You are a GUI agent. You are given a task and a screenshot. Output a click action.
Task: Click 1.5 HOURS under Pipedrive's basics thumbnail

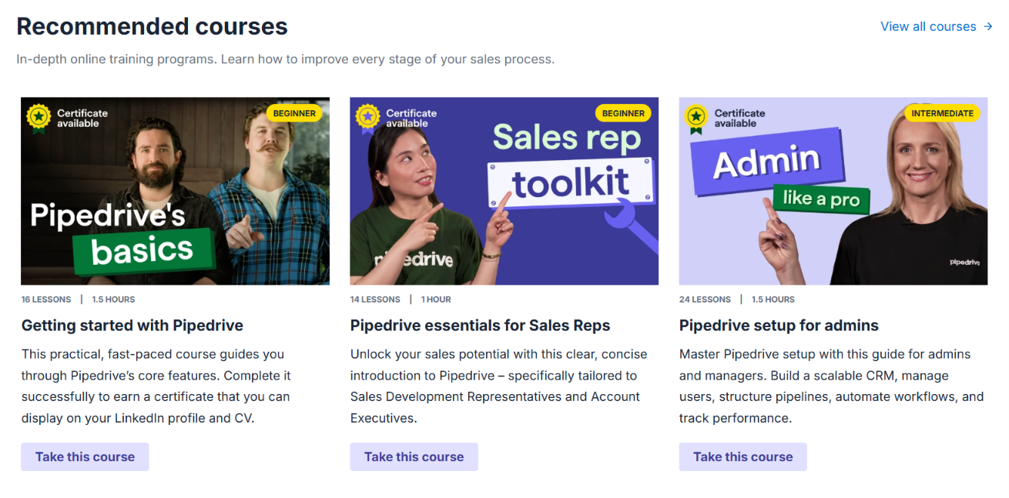point(113,299)
